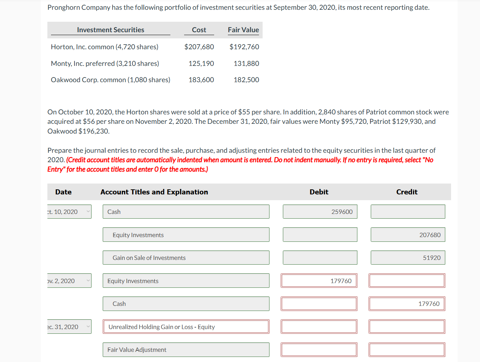Open the Oct. 10, 2020 date dropdown
This screenshot has width=480, height=362.
pyautogui.click(x=69, y=212)
